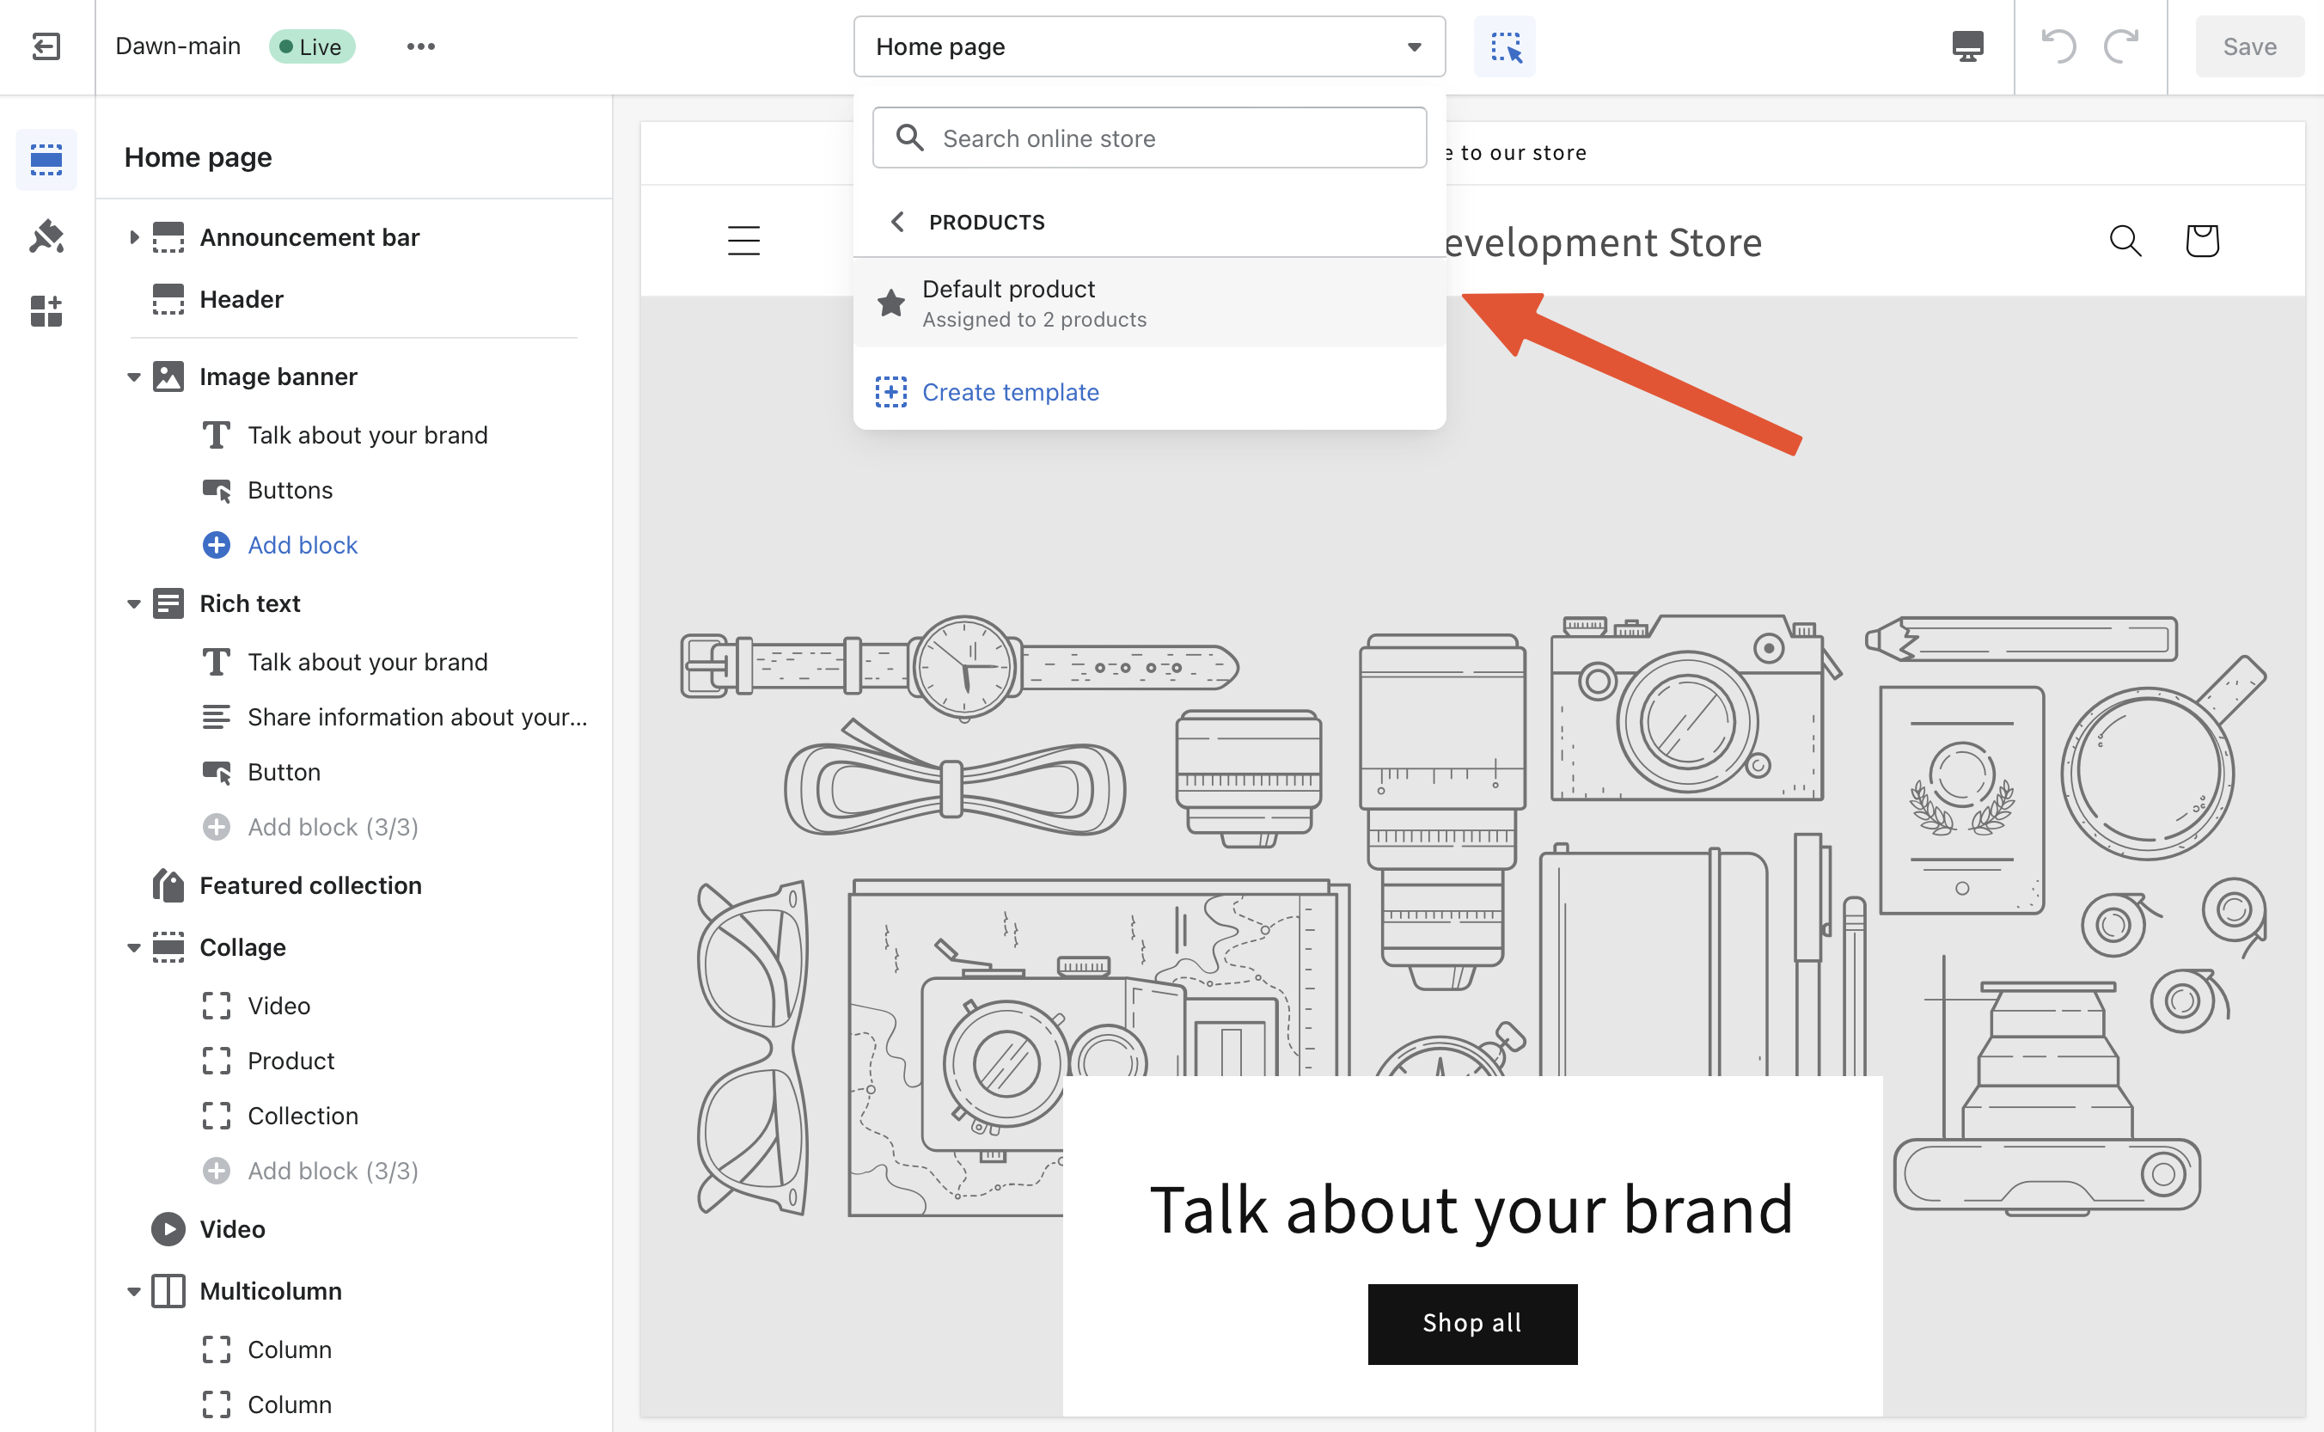The image size is (2324, 1432).
Task: Exit the theme editor
Action: [x=46, y=46]
